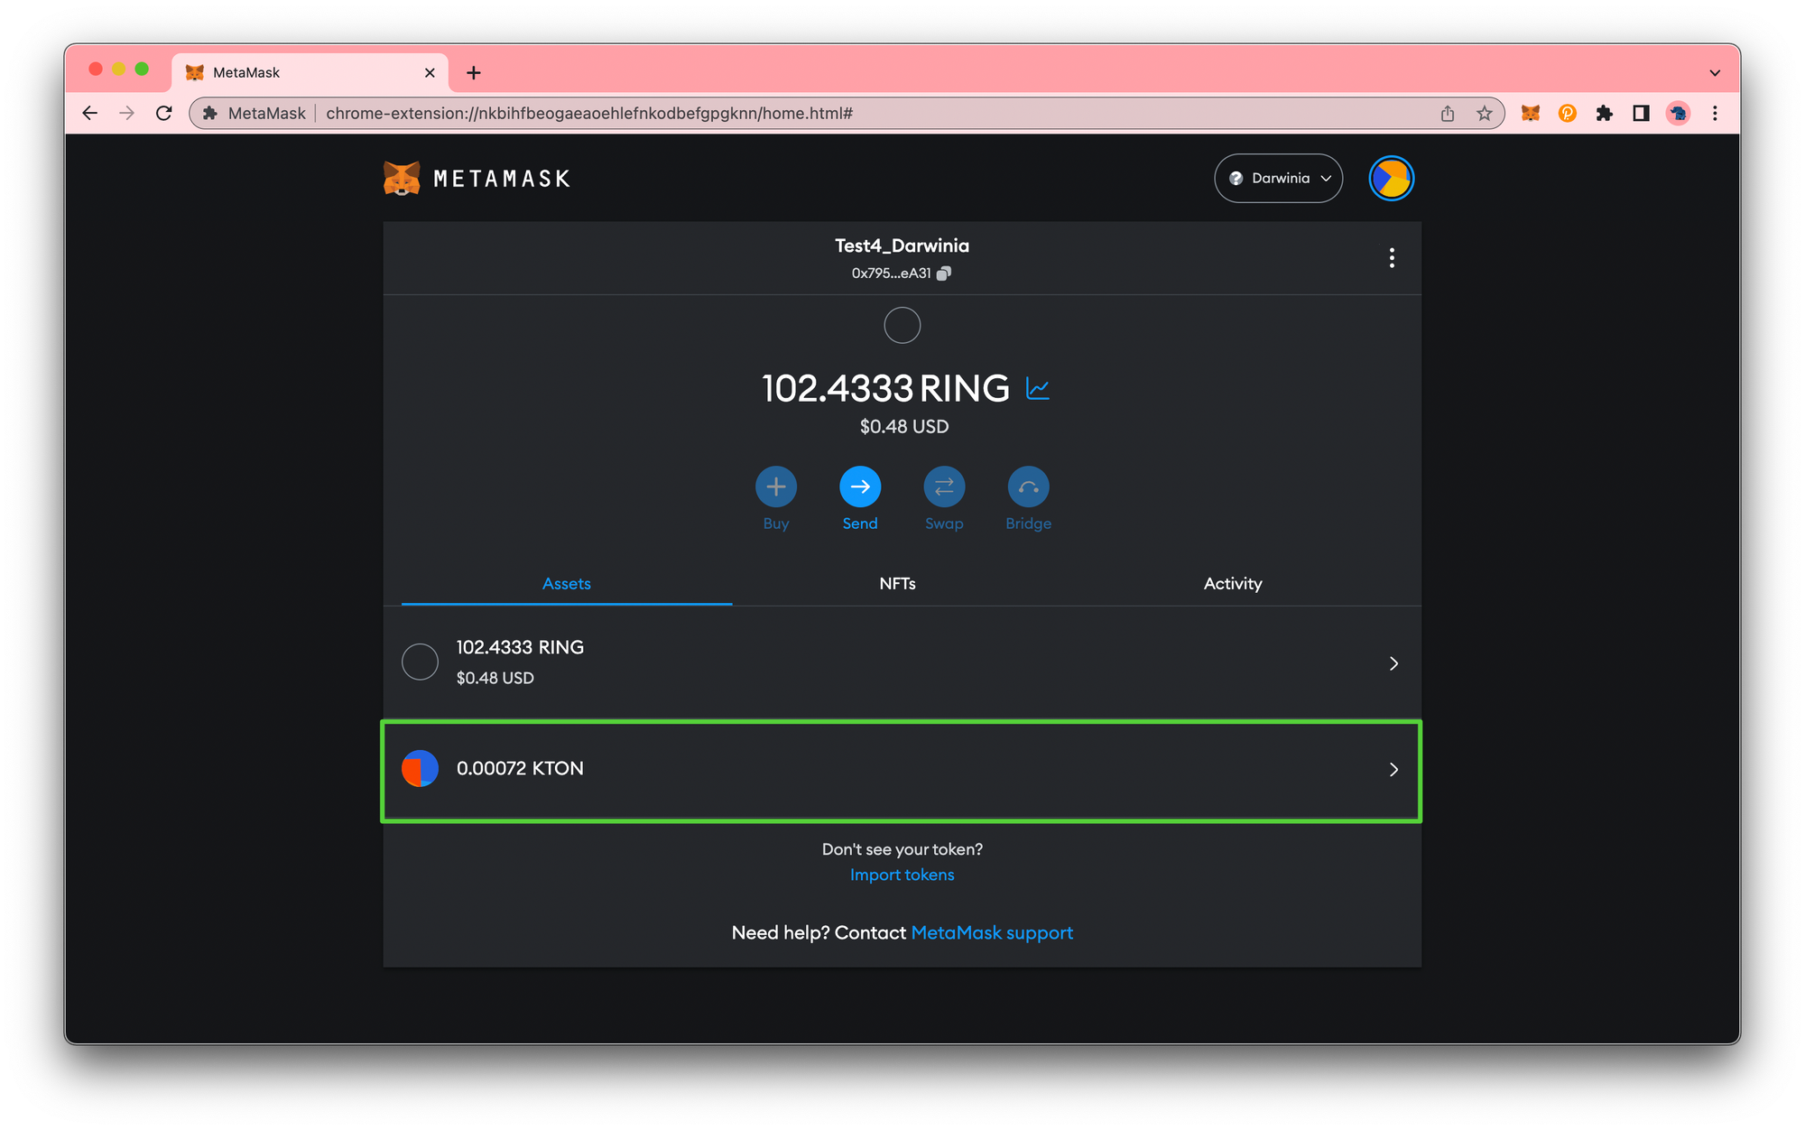The height and width of the screenshot is (1130, 1805).
Task: Click the Buy plus icon
Action: coord(775,487)
